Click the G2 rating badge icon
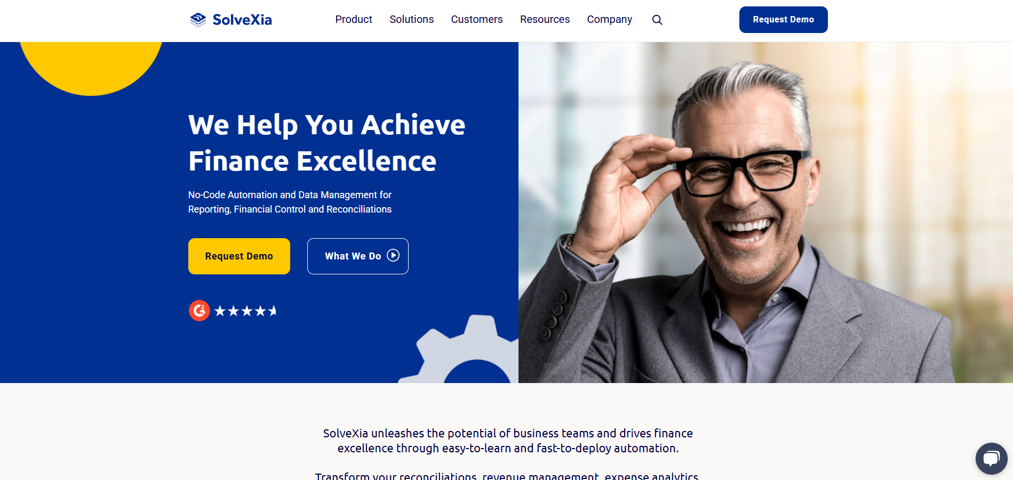 point(200,311)
